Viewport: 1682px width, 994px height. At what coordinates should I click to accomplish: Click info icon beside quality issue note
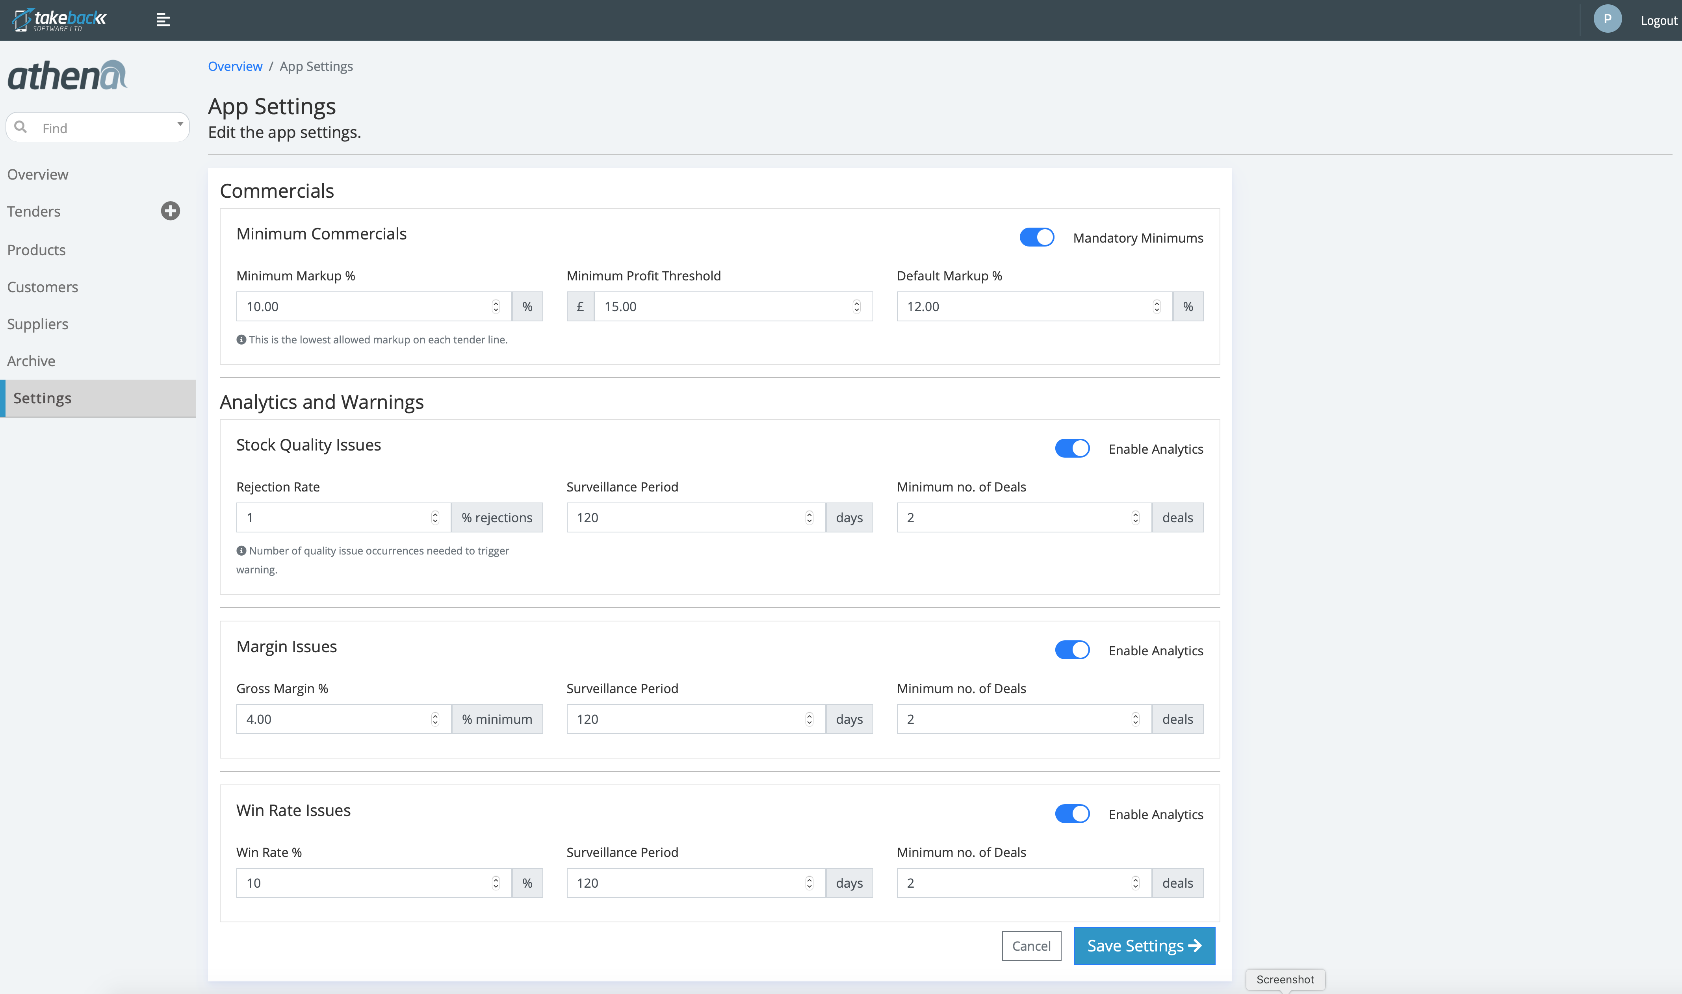pos(241,551)
